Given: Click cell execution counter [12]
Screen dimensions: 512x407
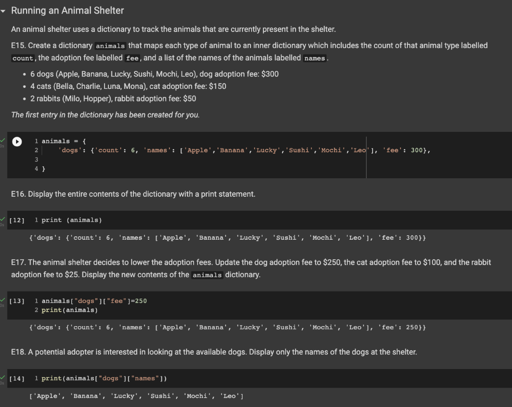Looking at the screenshot, I should click(17, 220).
